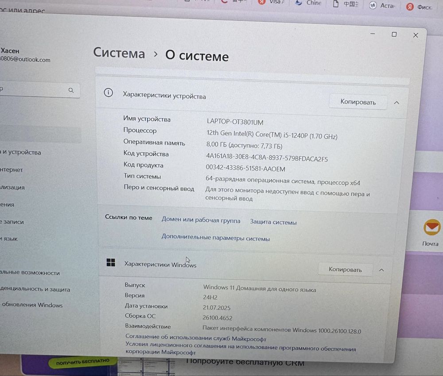Image resolution: width=443 pixels, height=376 pixels.
Task: Collapse the Windows specifications section
Action: pyautogui.click(x=381, y=270)
